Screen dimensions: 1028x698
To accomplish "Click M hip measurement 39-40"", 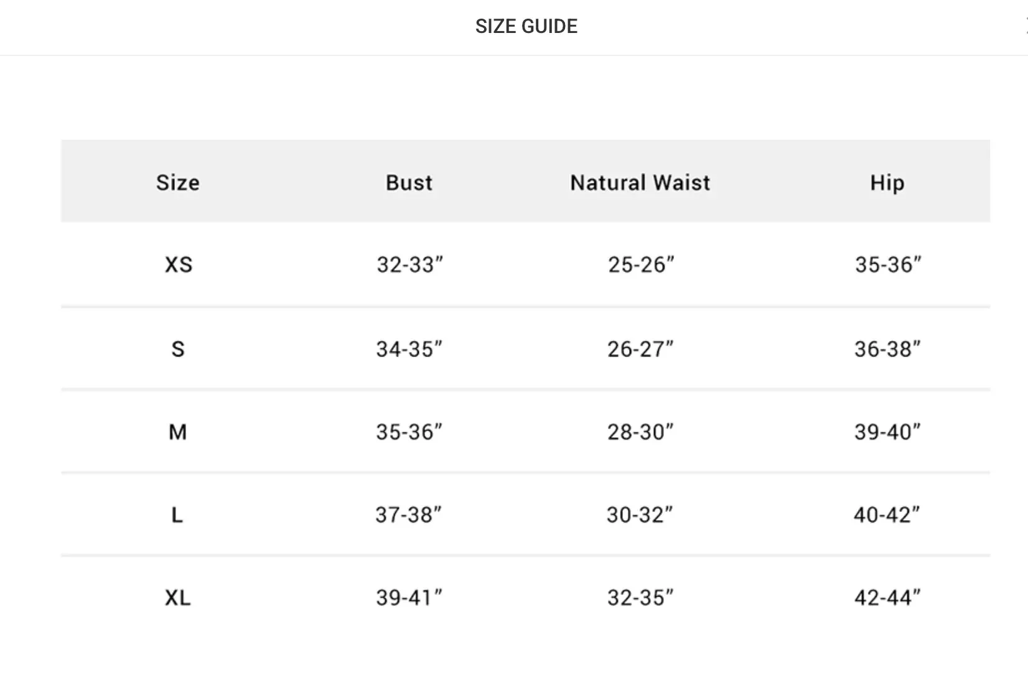I will click(x=887, y=432).
